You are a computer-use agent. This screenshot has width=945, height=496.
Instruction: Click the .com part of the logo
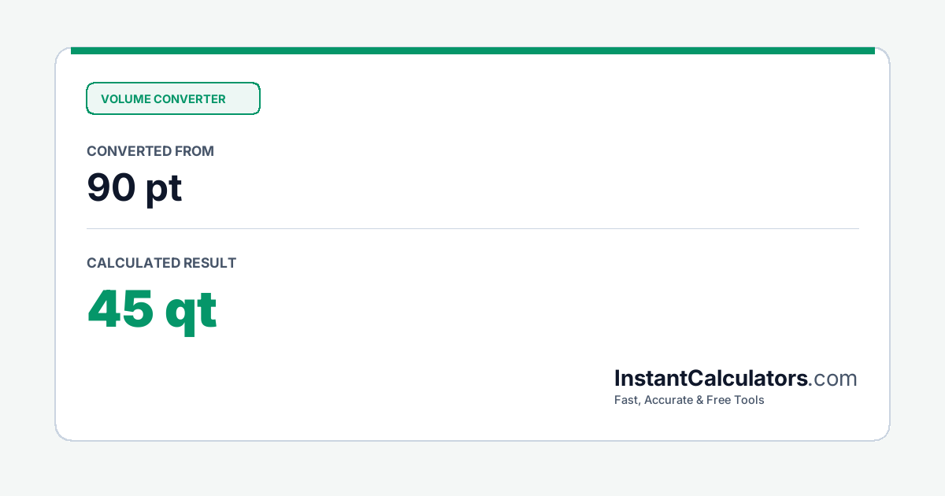point(833,379)
